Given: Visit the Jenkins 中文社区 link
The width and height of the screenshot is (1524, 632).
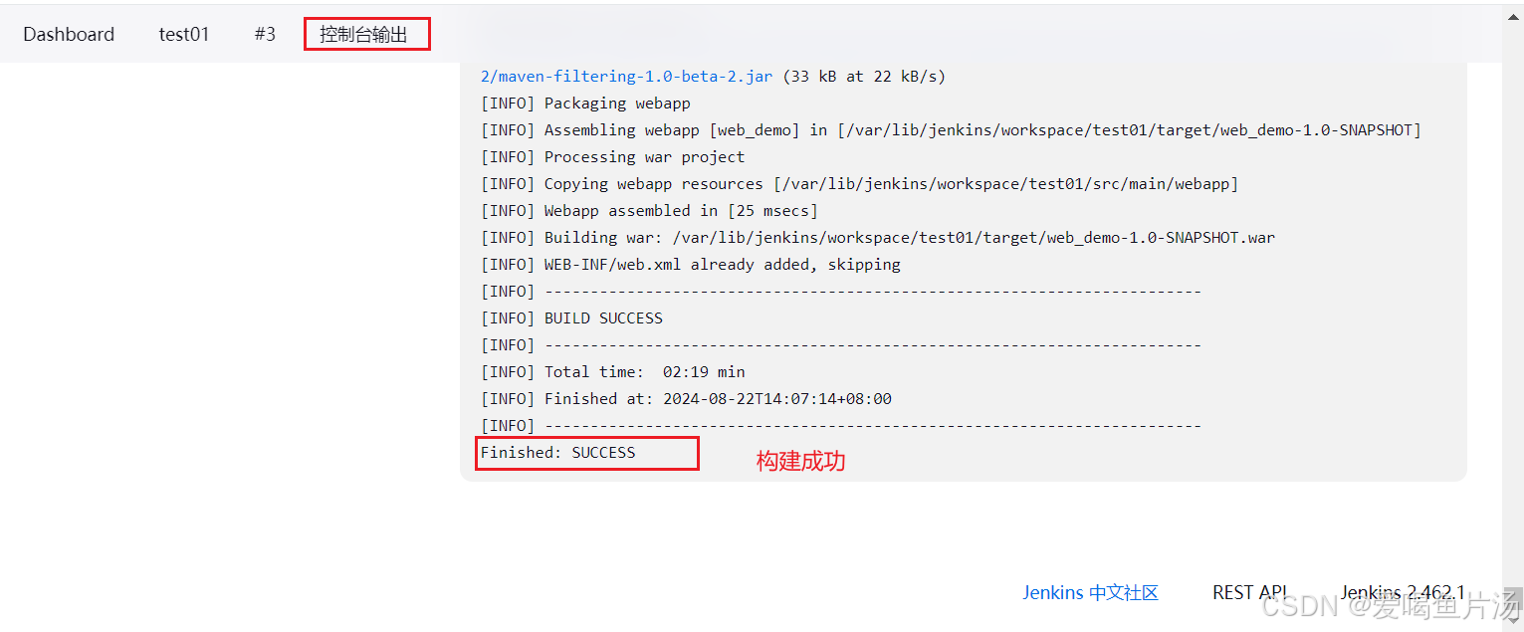Looking at the screenshot, I should [1090, 592].
